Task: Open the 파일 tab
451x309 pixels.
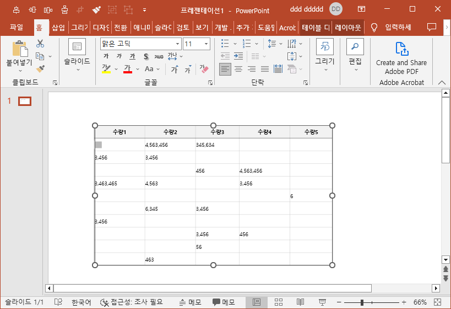Action: tap(17, 28)
